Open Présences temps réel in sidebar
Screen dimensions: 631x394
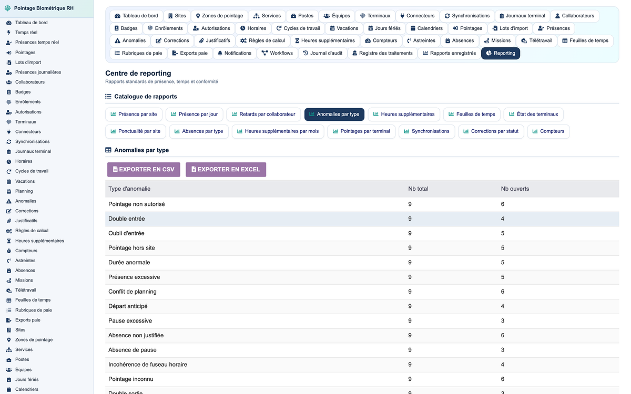[47, 43]
